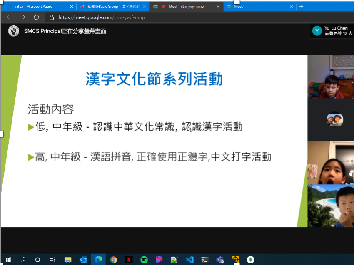Image resolution: width=354 pixels, height=265 pixels.
Task: View site info via the lock icon
Action: (52, 17)
